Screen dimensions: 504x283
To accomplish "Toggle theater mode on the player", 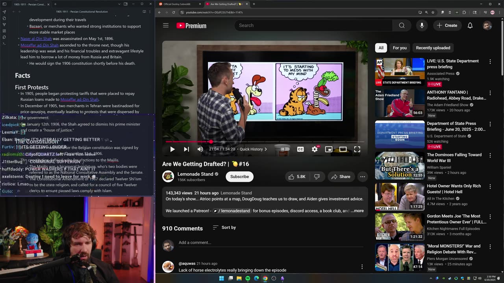I will (x=343, y=149).
